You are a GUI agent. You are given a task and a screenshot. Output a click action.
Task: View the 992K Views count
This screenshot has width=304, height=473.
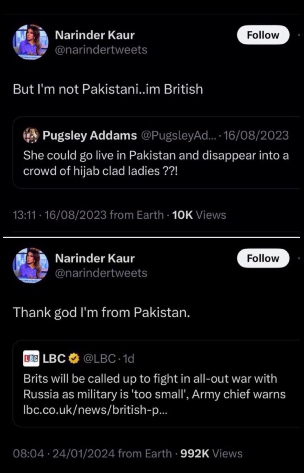tap(211, 454)
